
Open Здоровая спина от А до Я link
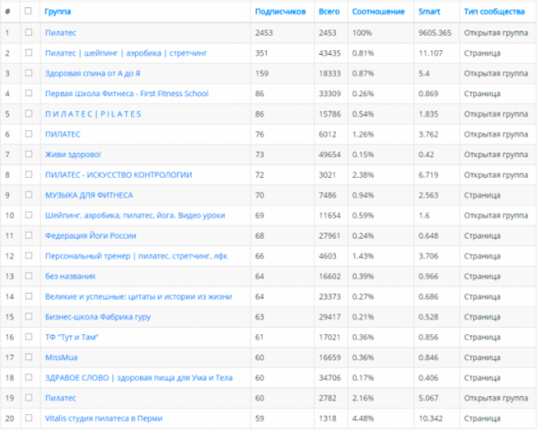(93, 74)
